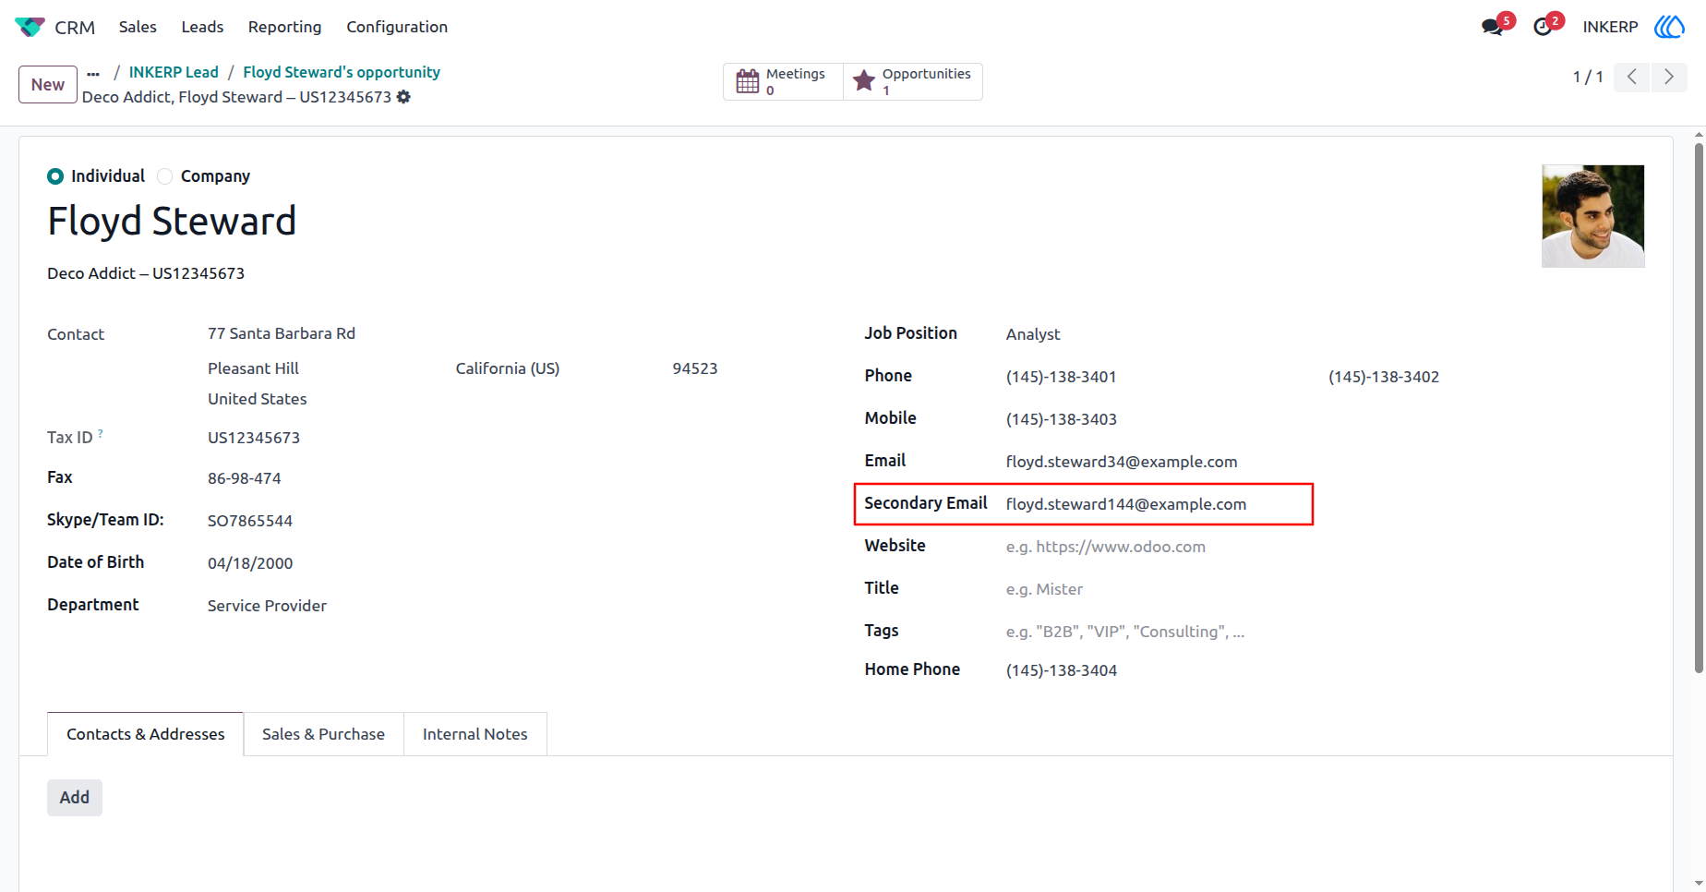Open the Leads menu
The height and width of the screenshot is (892, 1706).
click(x=202, y=27)
